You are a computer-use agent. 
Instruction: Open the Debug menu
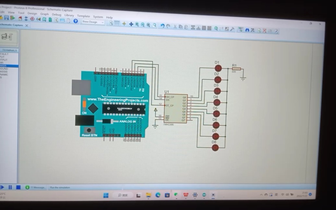point(56,15)
